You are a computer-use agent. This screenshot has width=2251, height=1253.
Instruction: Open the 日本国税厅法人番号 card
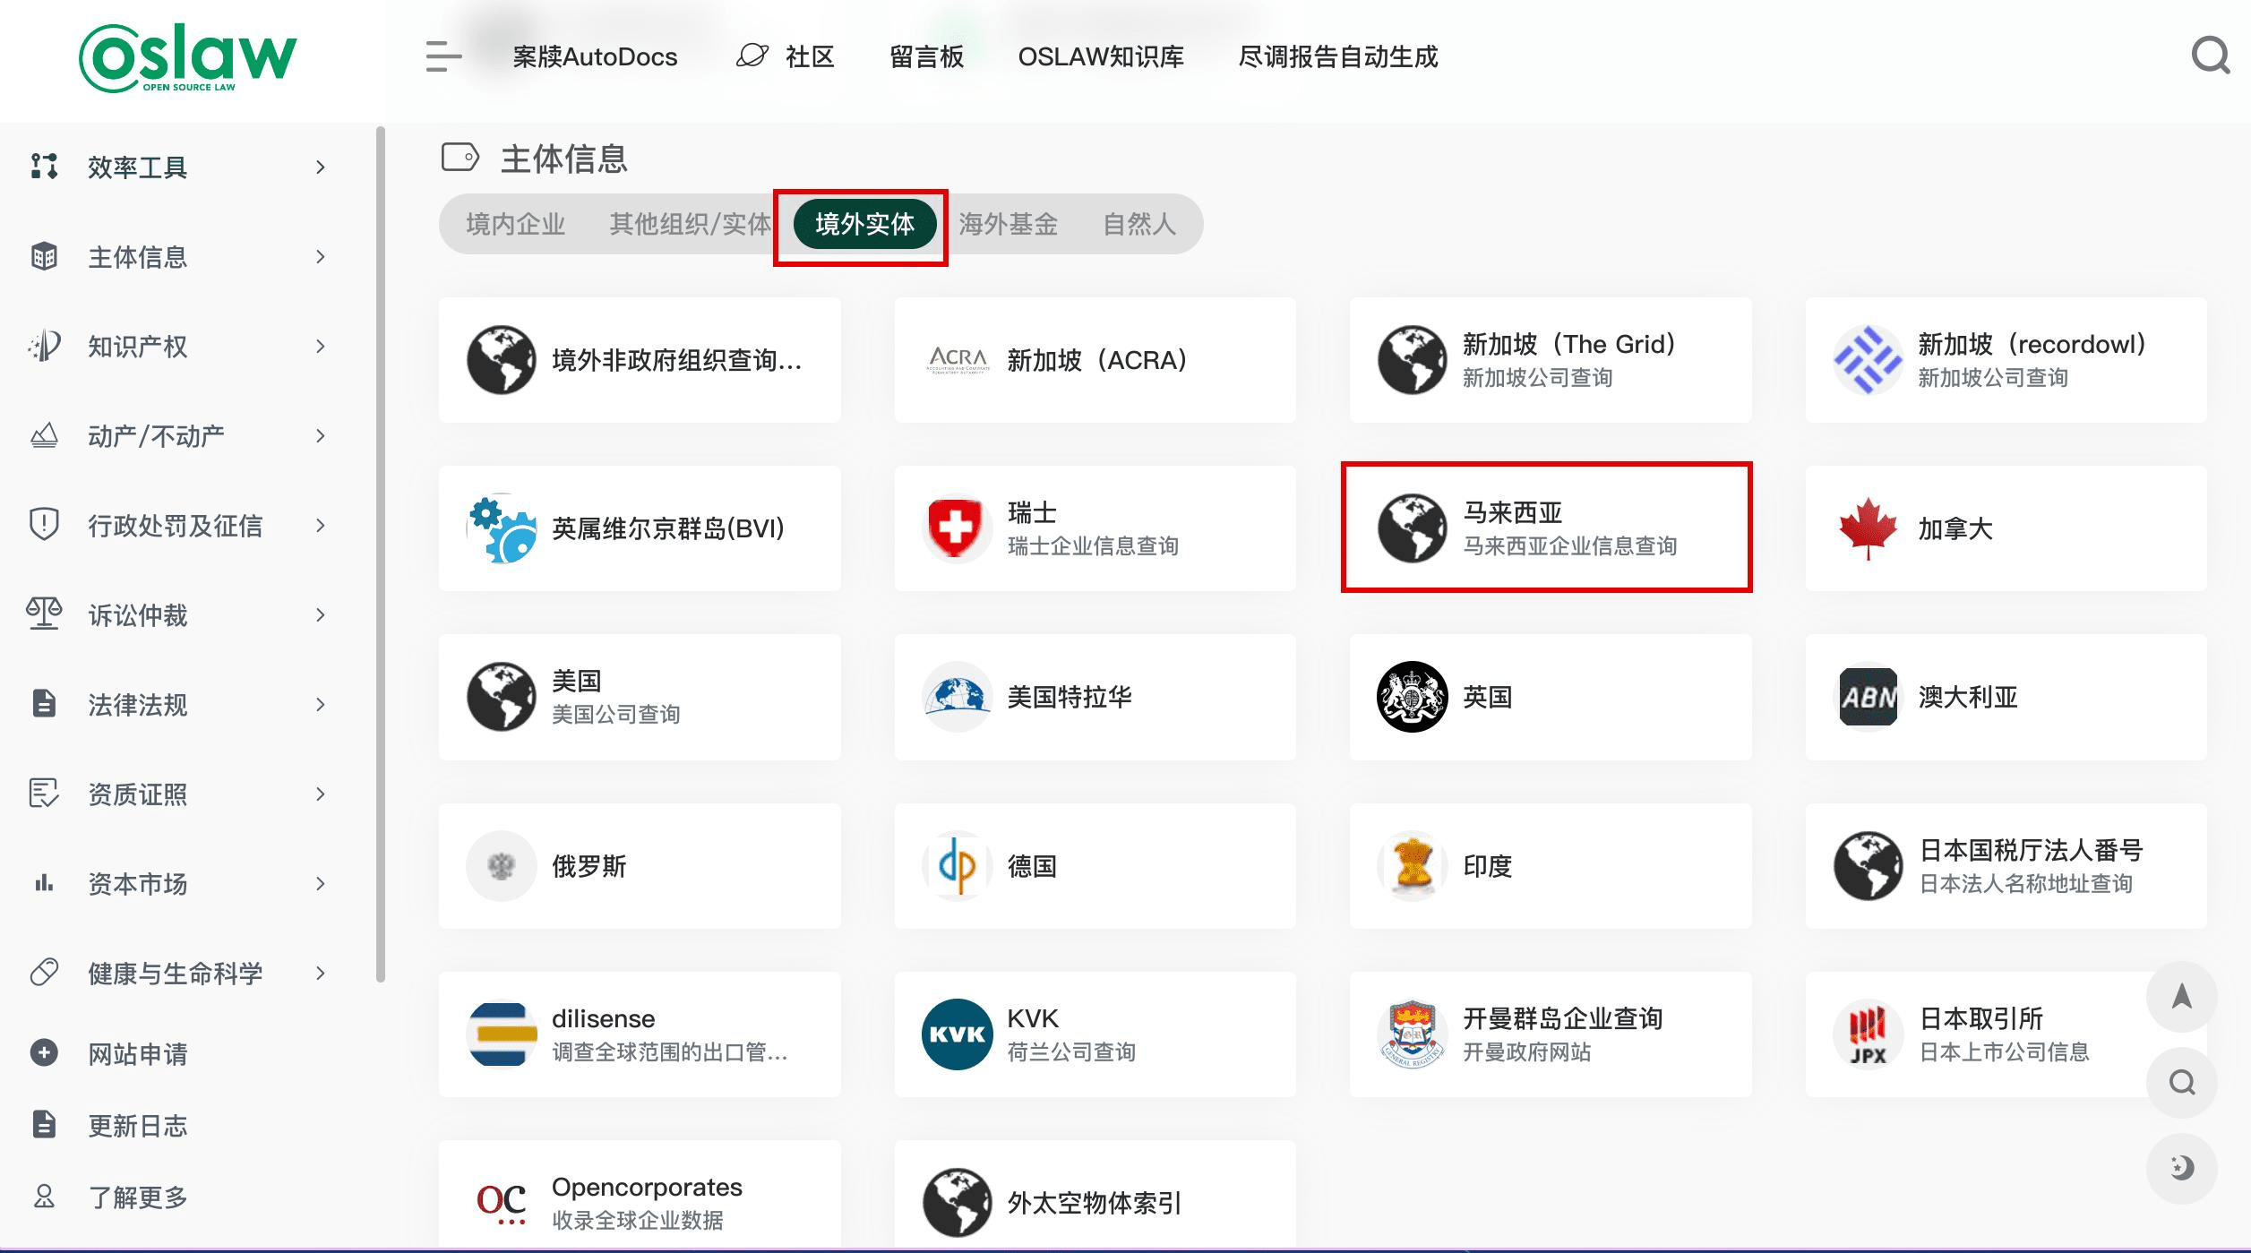2006,865
